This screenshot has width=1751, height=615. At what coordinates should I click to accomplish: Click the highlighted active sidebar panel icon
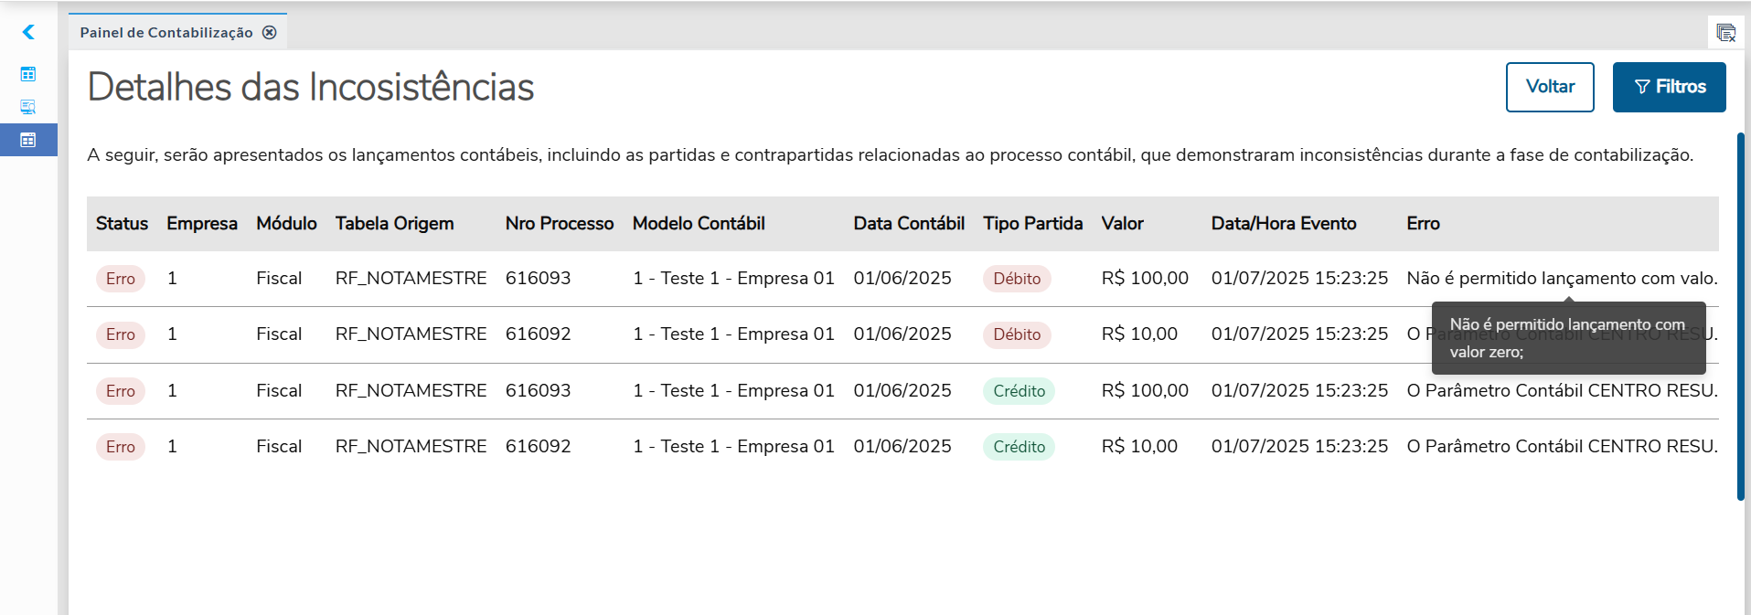pyautogui.click(x=28, y=140)
